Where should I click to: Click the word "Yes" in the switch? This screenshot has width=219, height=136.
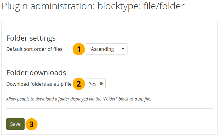click(92, 84)
